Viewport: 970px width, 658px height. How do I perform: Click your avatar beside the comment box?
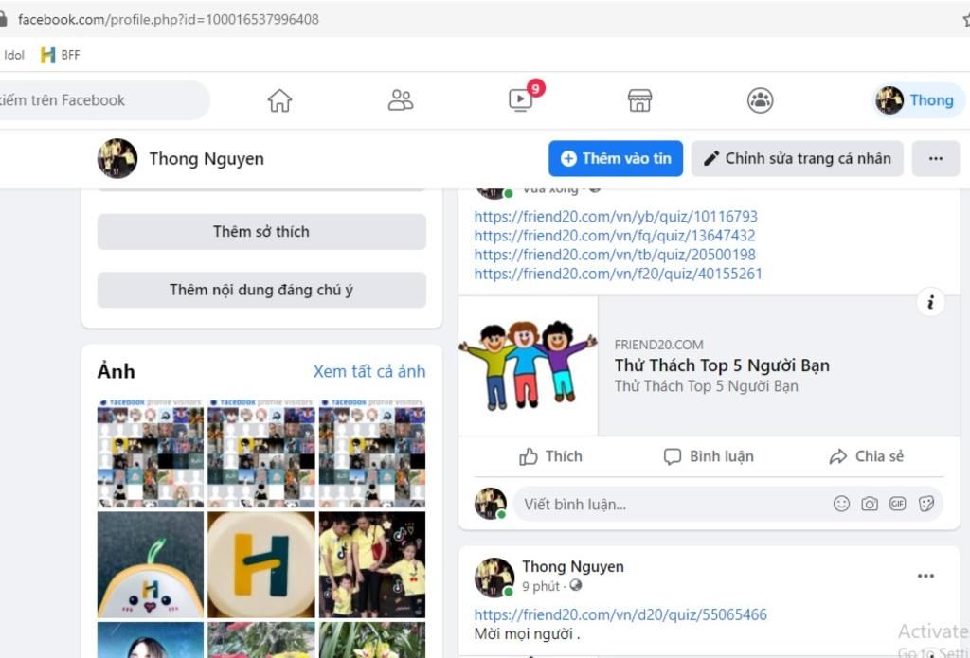coord(491,504)
